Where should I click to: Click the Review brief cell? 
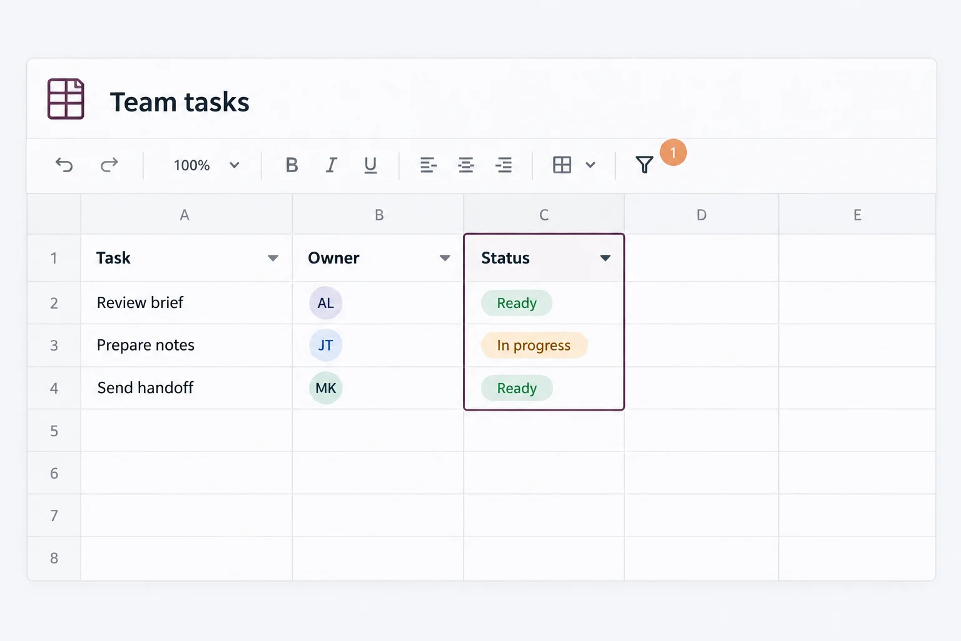click(x=186, y=303)
